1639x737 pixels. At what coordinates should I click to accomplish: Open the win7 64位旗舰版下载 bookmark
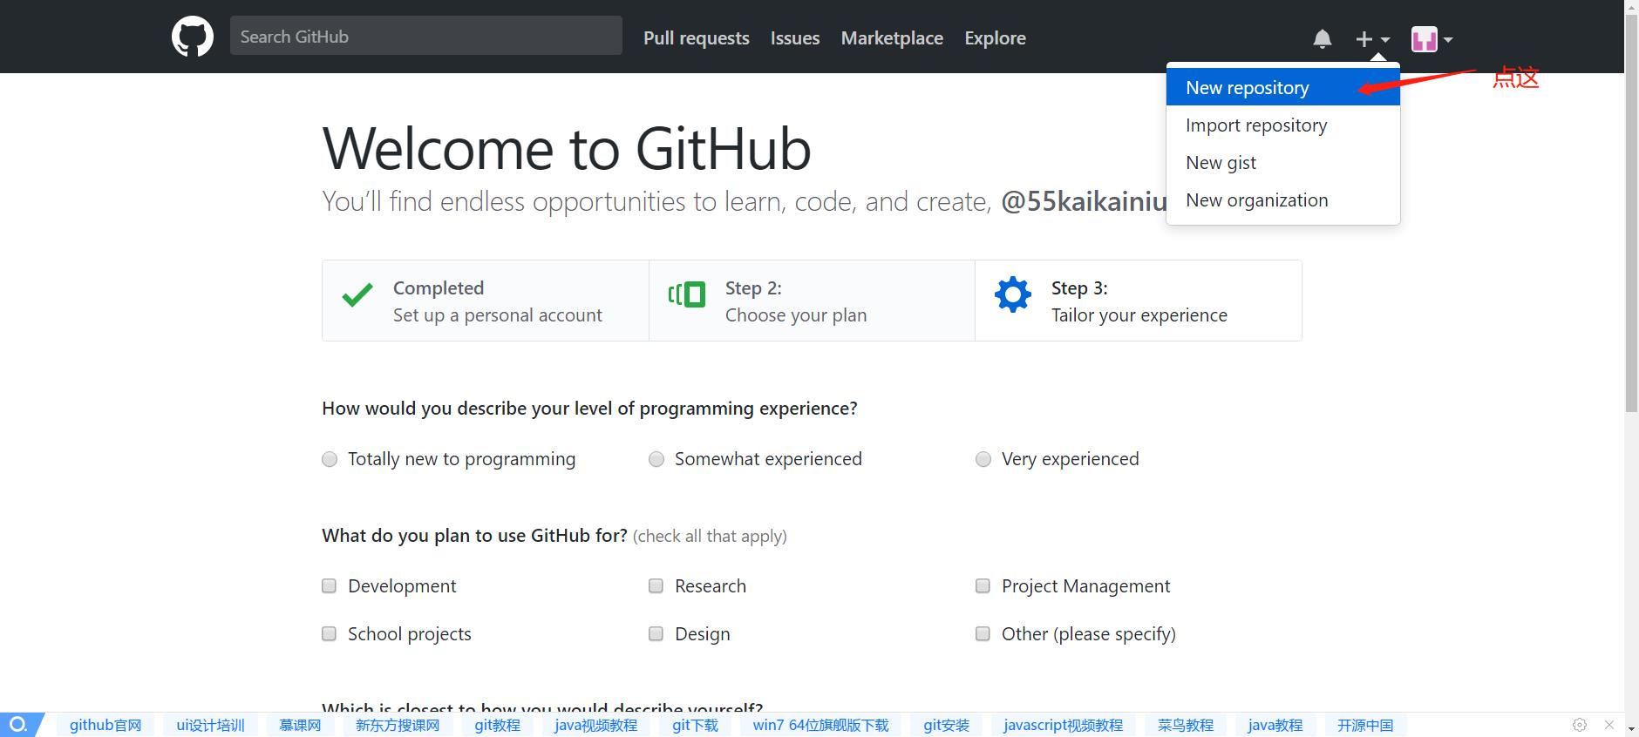(820, 725)
